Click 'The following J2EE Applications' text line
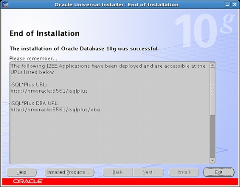Screen dimensions: 240x187 point(108,66)
